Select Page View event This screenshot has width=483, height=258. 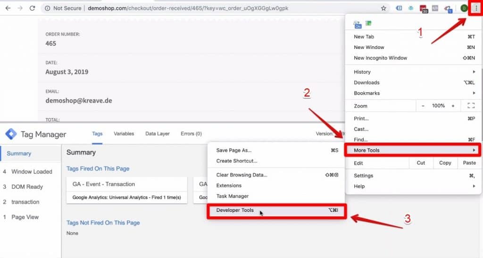31,217
